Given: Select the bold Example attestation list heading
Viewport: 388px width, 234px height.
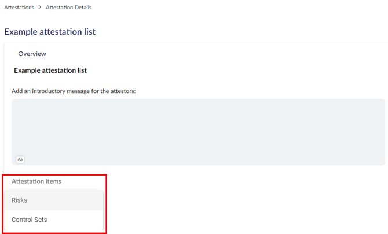Looking at the screenshot, I should coord(50,70).
